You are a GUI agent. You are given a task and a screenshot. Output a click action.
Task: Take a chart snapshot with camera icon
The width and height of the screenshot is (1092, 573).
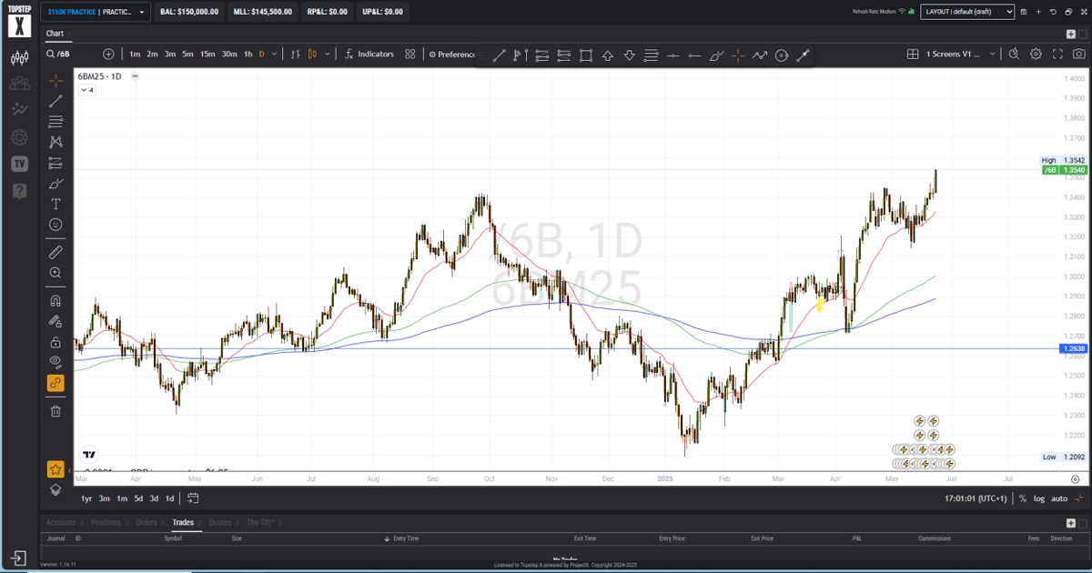coord(1078,54)
